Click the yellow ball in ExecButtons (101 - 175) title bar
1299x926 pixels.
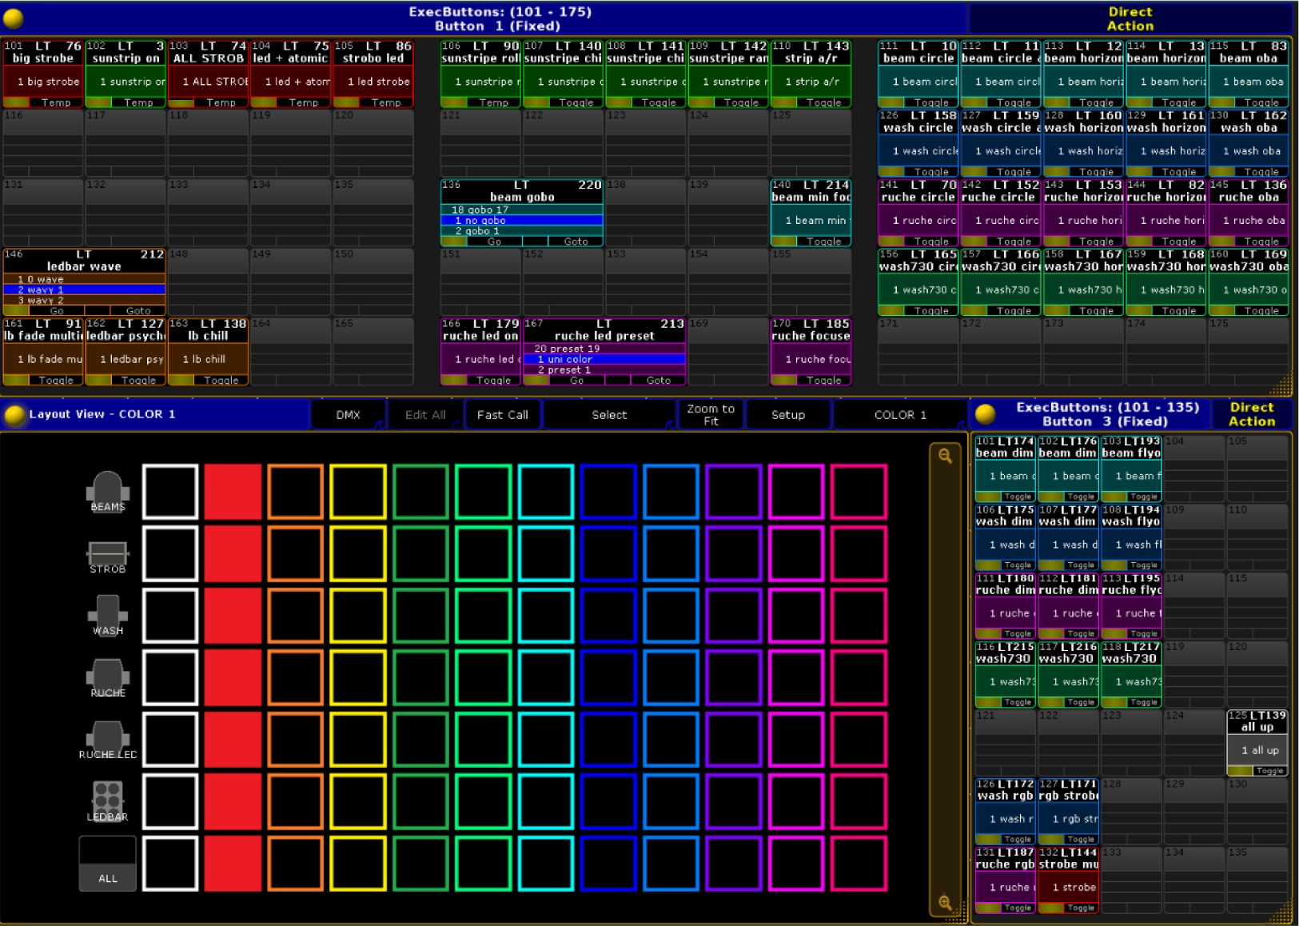click(x=14, y=18)
